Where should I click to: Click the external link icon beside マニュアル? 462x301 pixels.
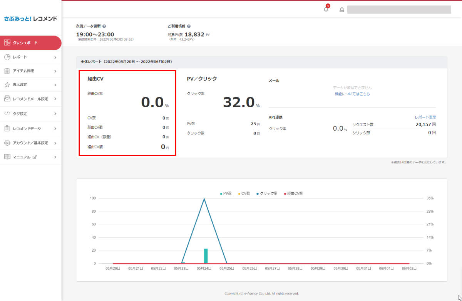click(x=34, y=157)
